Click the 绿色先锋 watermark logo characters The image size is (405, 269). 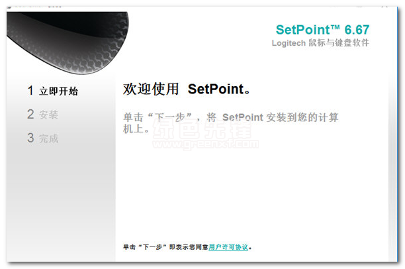[202, 129]
